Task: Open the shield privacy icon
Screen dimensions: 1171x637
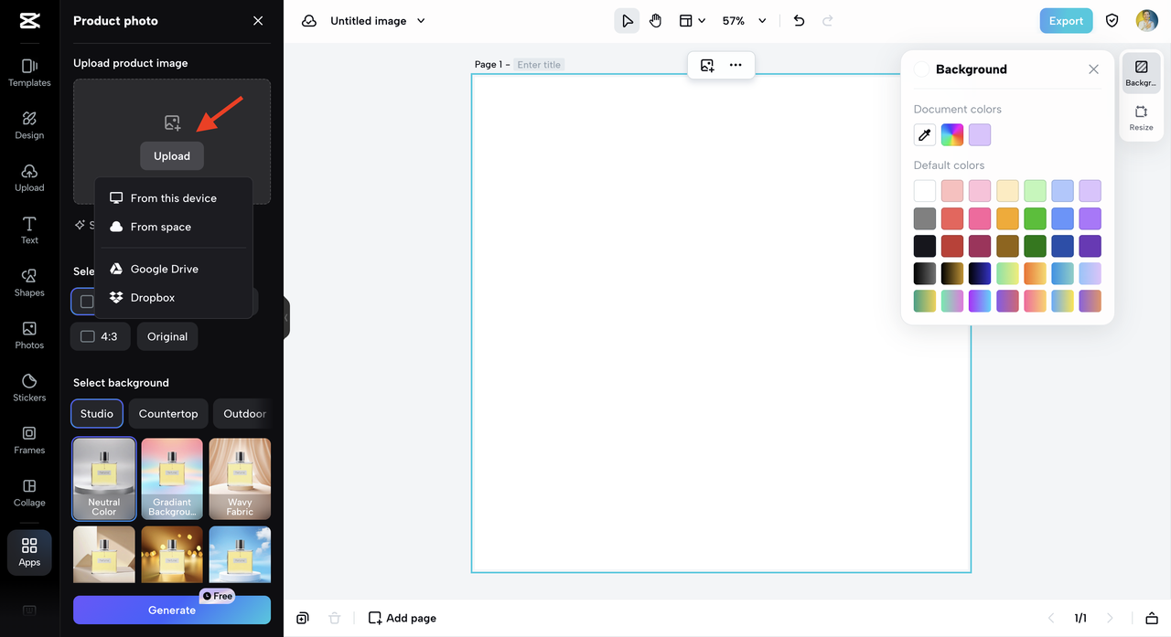Action: 1112,21
